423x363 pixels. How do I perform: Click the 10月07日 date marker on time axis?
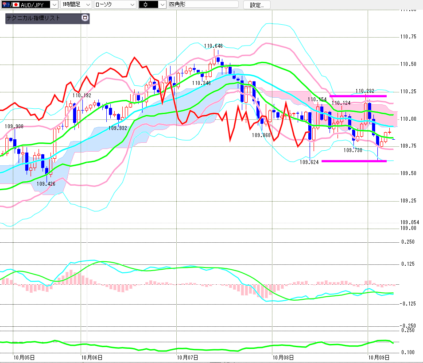click(x=187, y=357)
